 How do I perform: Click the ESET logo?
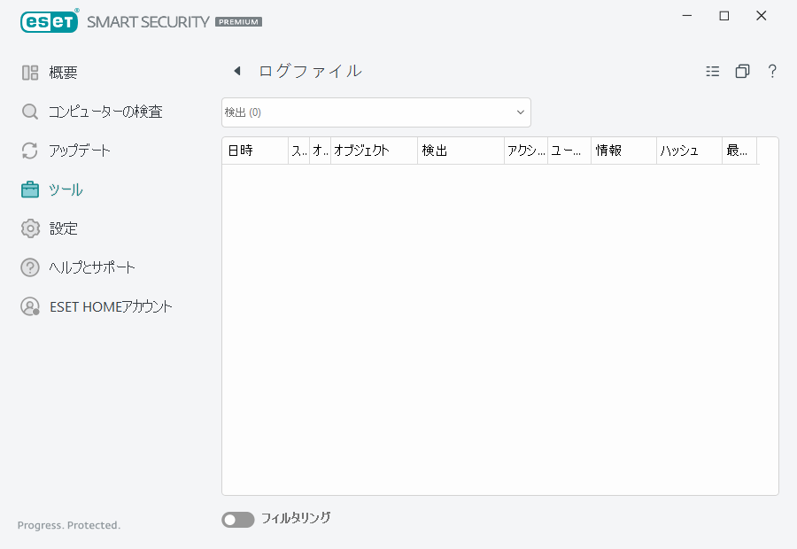[49, 21]
